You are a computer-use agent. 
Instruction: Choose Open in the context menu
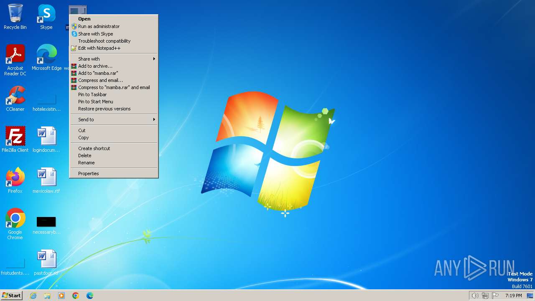click(114, 19)
